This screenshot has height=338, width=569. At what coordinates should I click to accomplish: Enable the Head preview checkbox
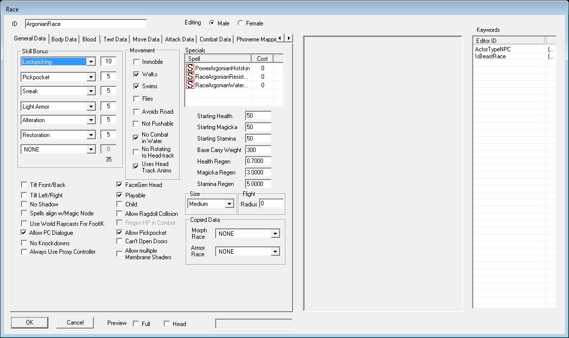click(167, 324)
